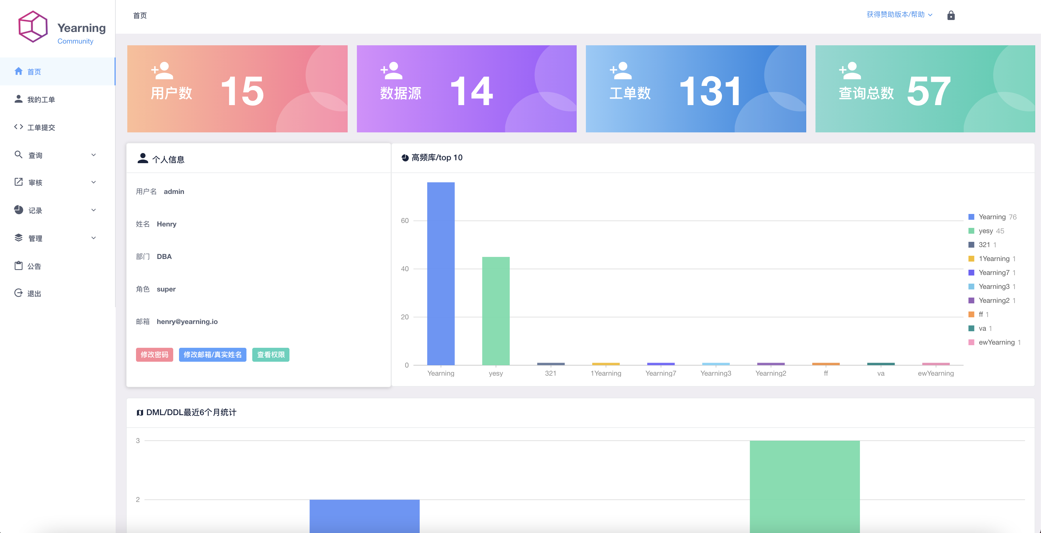Click the 姓名 value Henry
The height and width of the screenshot is (533, 1041).
(167, 224)
